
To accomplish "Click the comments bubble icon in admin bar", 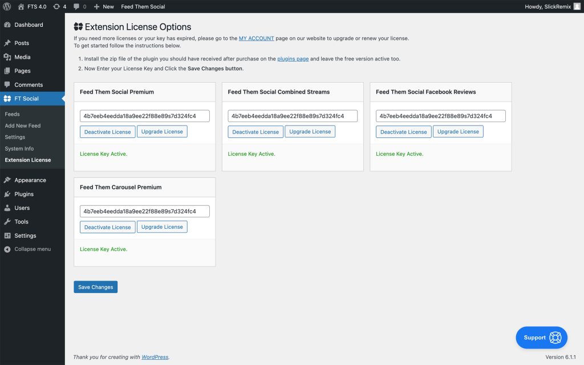I will 76,6.
